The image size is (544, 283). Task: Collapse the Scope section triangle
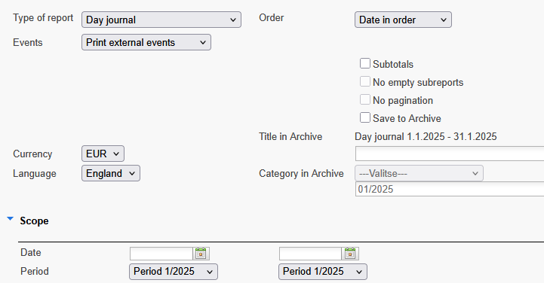click(10, 219)
